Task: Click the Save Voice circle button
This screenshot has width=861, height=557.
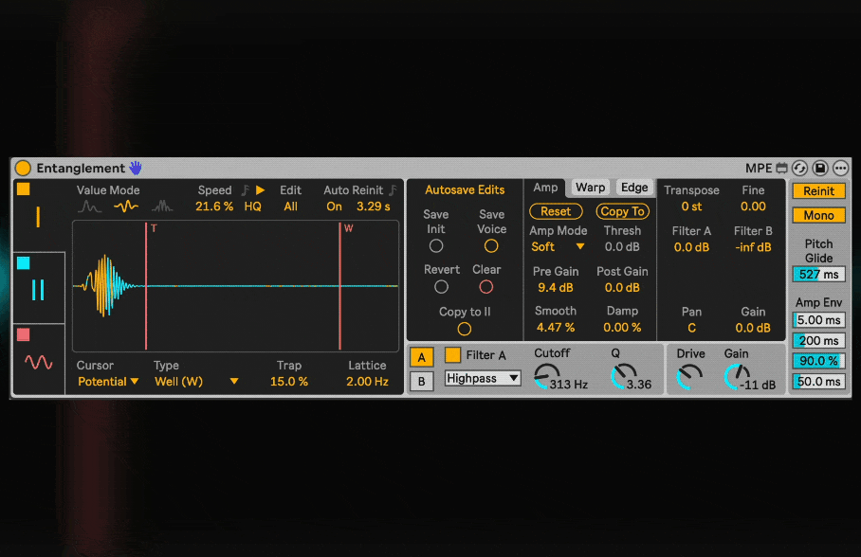Action: pyautogui.click(x=491, y=246)
